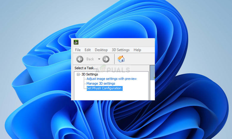Image resolution: width=232 pixels, height=139 pixels.
Task: Select the 3D Settings tree label
Action: click(90, 75)
